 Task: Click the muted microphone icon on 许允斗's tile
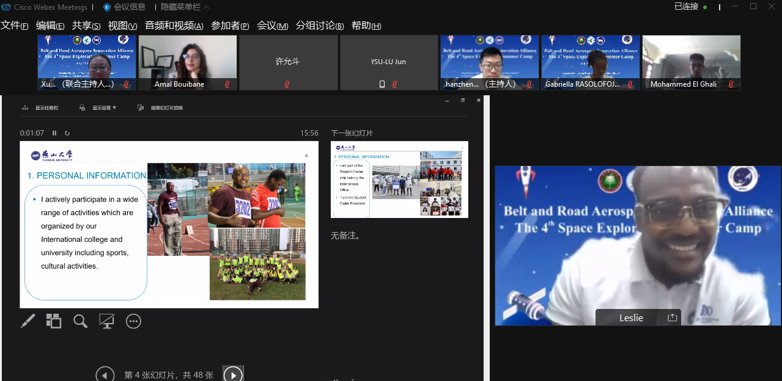[x=287, y=84]
